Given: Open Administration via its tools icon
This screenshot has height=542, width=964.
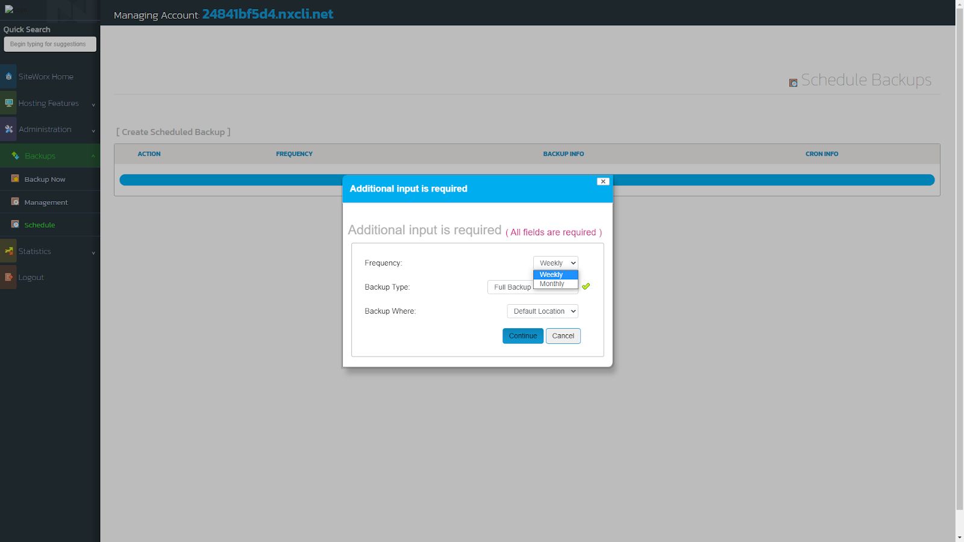Looking at the screenshot, I should click(8, 129).
